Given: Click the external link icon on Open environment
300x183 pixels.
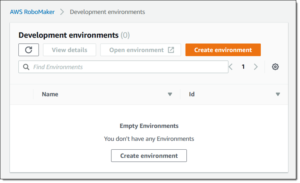Looking at the screenshot, I should [171, 50].
